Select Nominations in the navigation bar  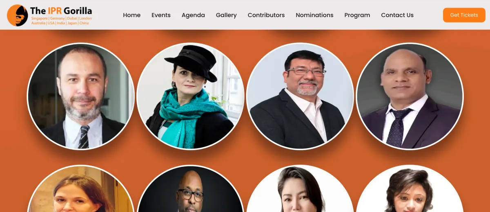(314, 15)
